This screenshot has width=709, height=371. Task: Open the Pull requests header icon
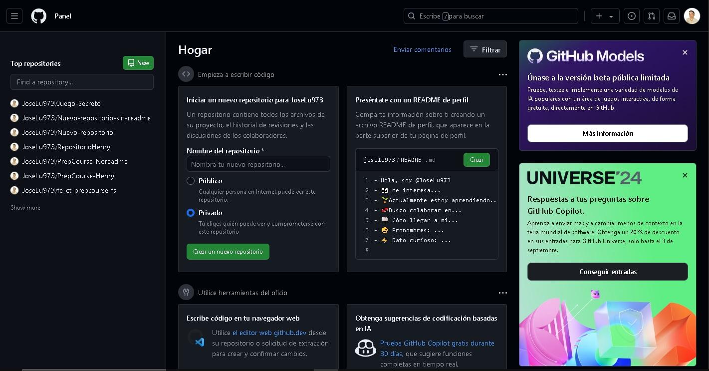[652, 16]
